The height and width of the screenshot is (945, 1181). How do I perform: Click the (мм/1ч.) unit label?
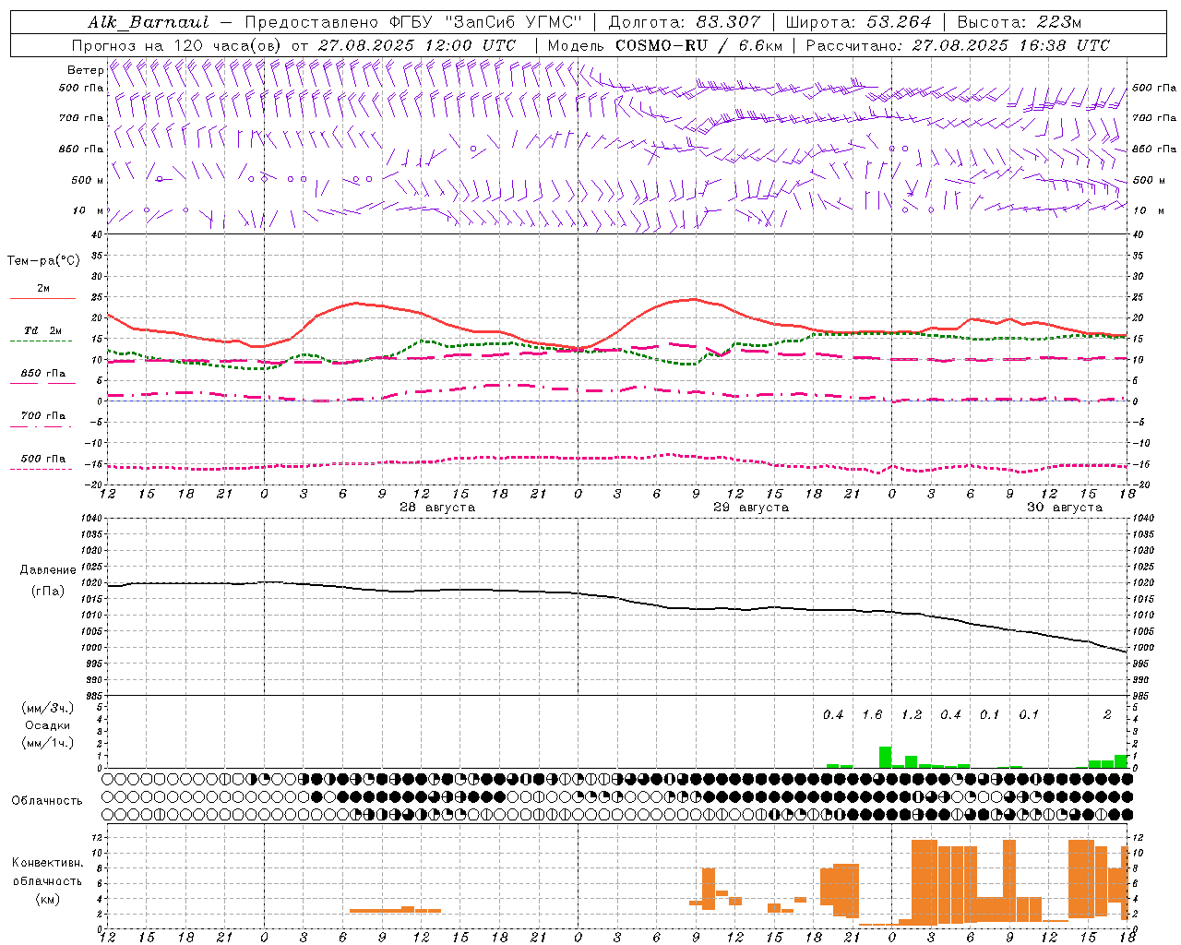point(48,743)
